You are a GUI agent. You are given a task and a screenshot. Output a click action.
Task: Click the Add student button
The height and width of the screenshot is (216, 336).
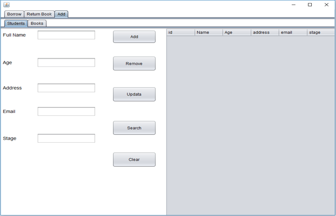[x=134, y=37]
